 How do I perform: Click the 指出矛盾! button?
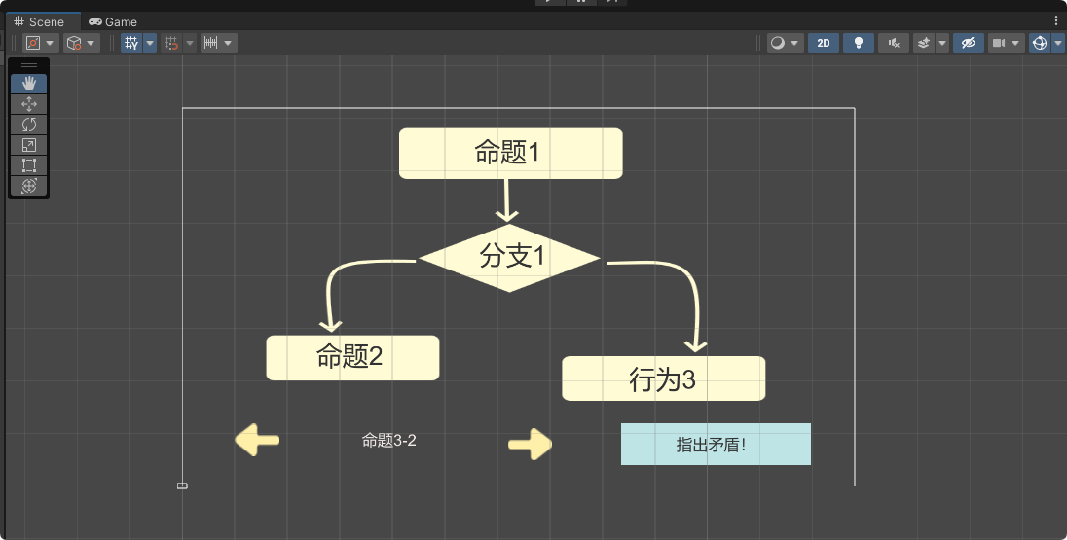[x=716, y=444]
